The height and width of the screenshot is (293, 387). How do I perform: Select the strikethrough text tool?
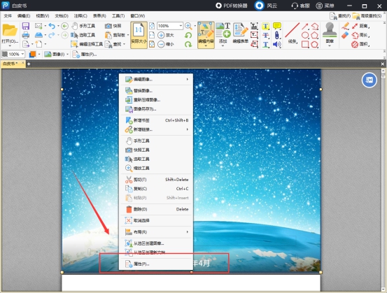point(265,35)
